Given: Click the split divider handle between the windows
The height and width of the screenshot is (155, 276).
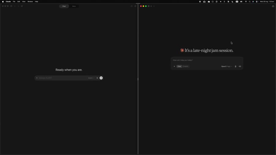Looking at the screenshot, I should 138,79.
